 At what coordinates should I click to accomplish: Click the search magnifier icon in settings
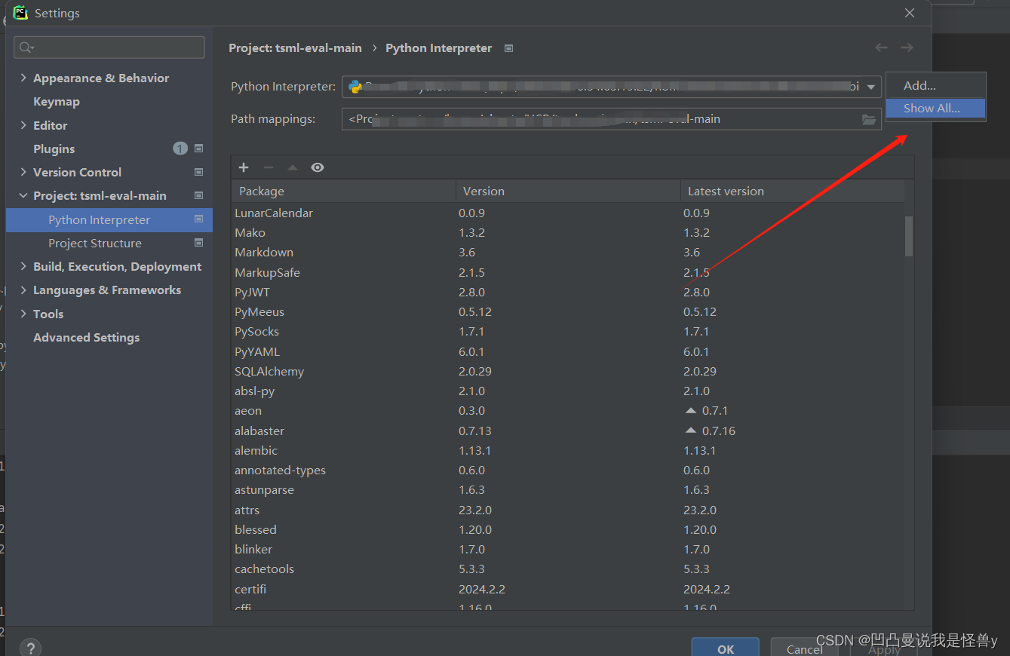point(26,48)
